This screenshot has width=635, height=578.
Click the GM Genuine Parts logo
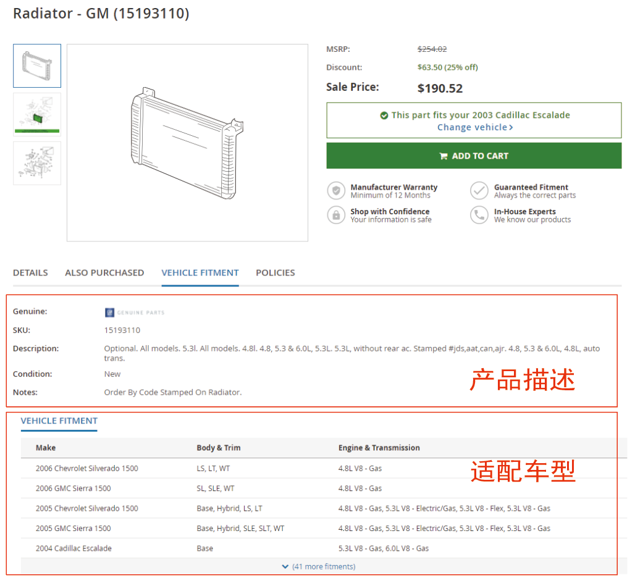[x=135, y=312]
